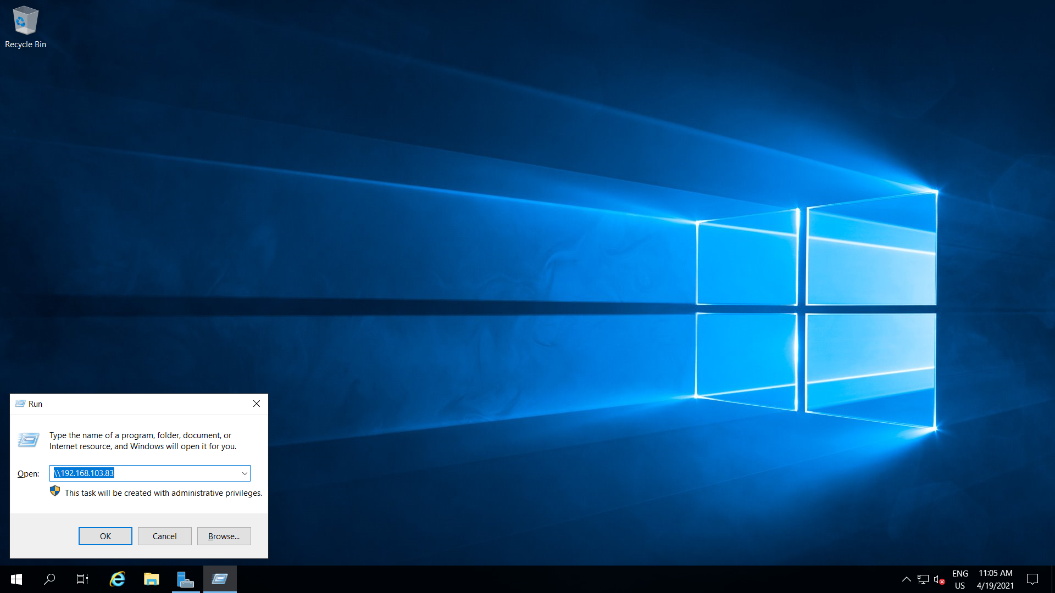Launch Internet Explorer from the taskbar
Screen dimensions: 1055x593
(x=118, y=579)
